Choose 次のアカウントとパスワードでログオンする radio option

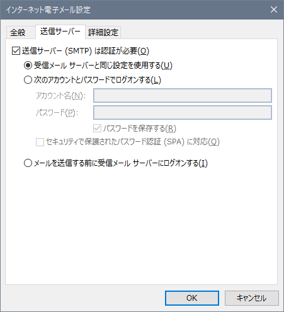pos(28,80)
